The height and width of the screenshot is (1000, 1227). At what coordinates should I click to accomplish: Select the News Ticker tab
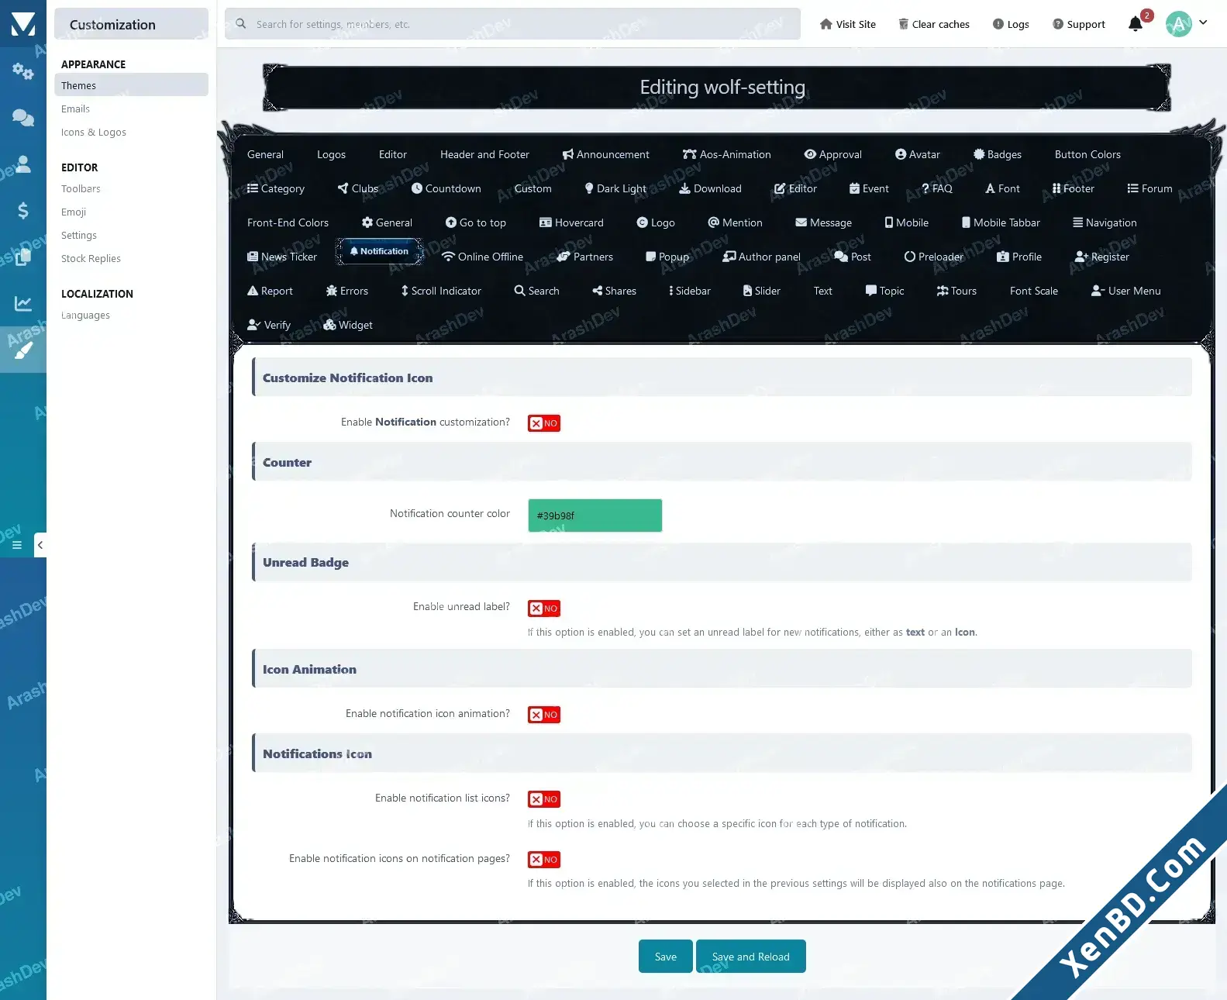(x=282, y=257)
